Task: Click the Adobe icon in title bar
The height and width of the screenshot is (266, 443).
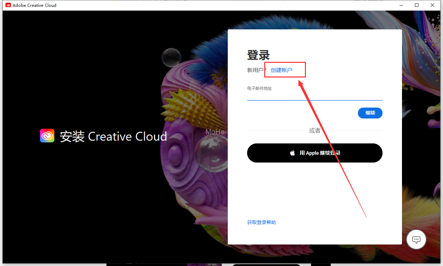Action: [8, 5]
